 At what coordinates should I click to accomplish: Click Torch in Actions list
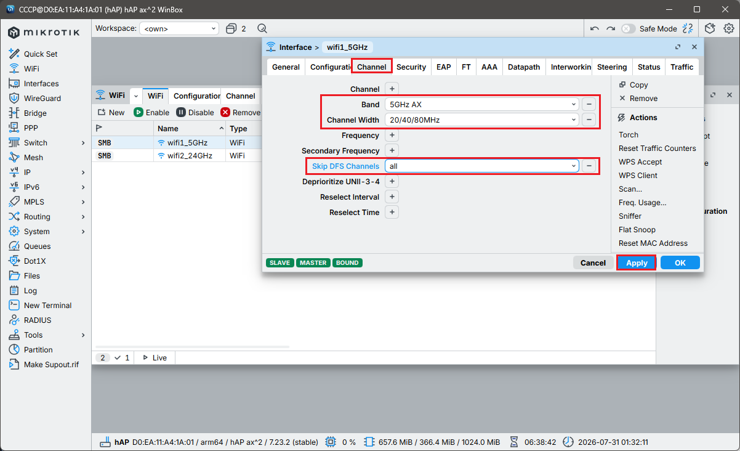(629, 134)
